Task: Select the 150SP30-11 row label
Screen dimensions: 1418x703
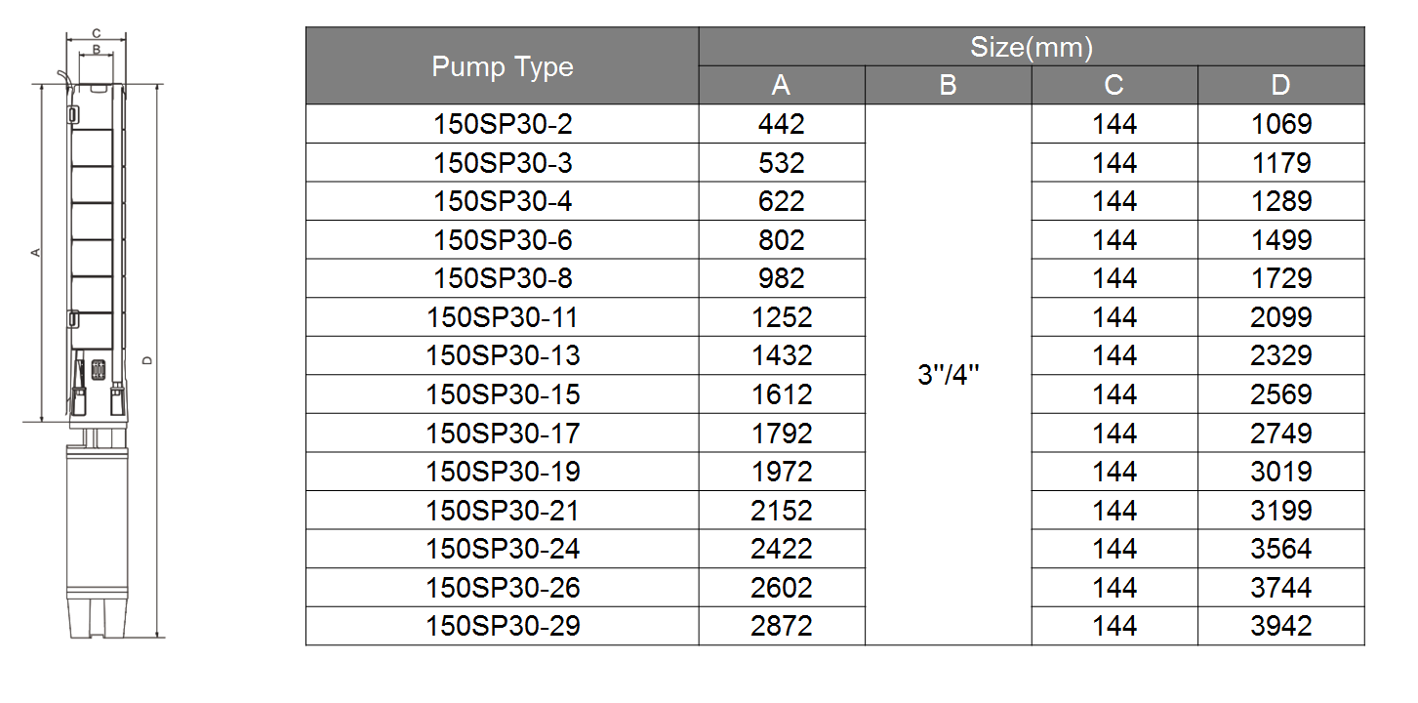Action: point(503,317)
